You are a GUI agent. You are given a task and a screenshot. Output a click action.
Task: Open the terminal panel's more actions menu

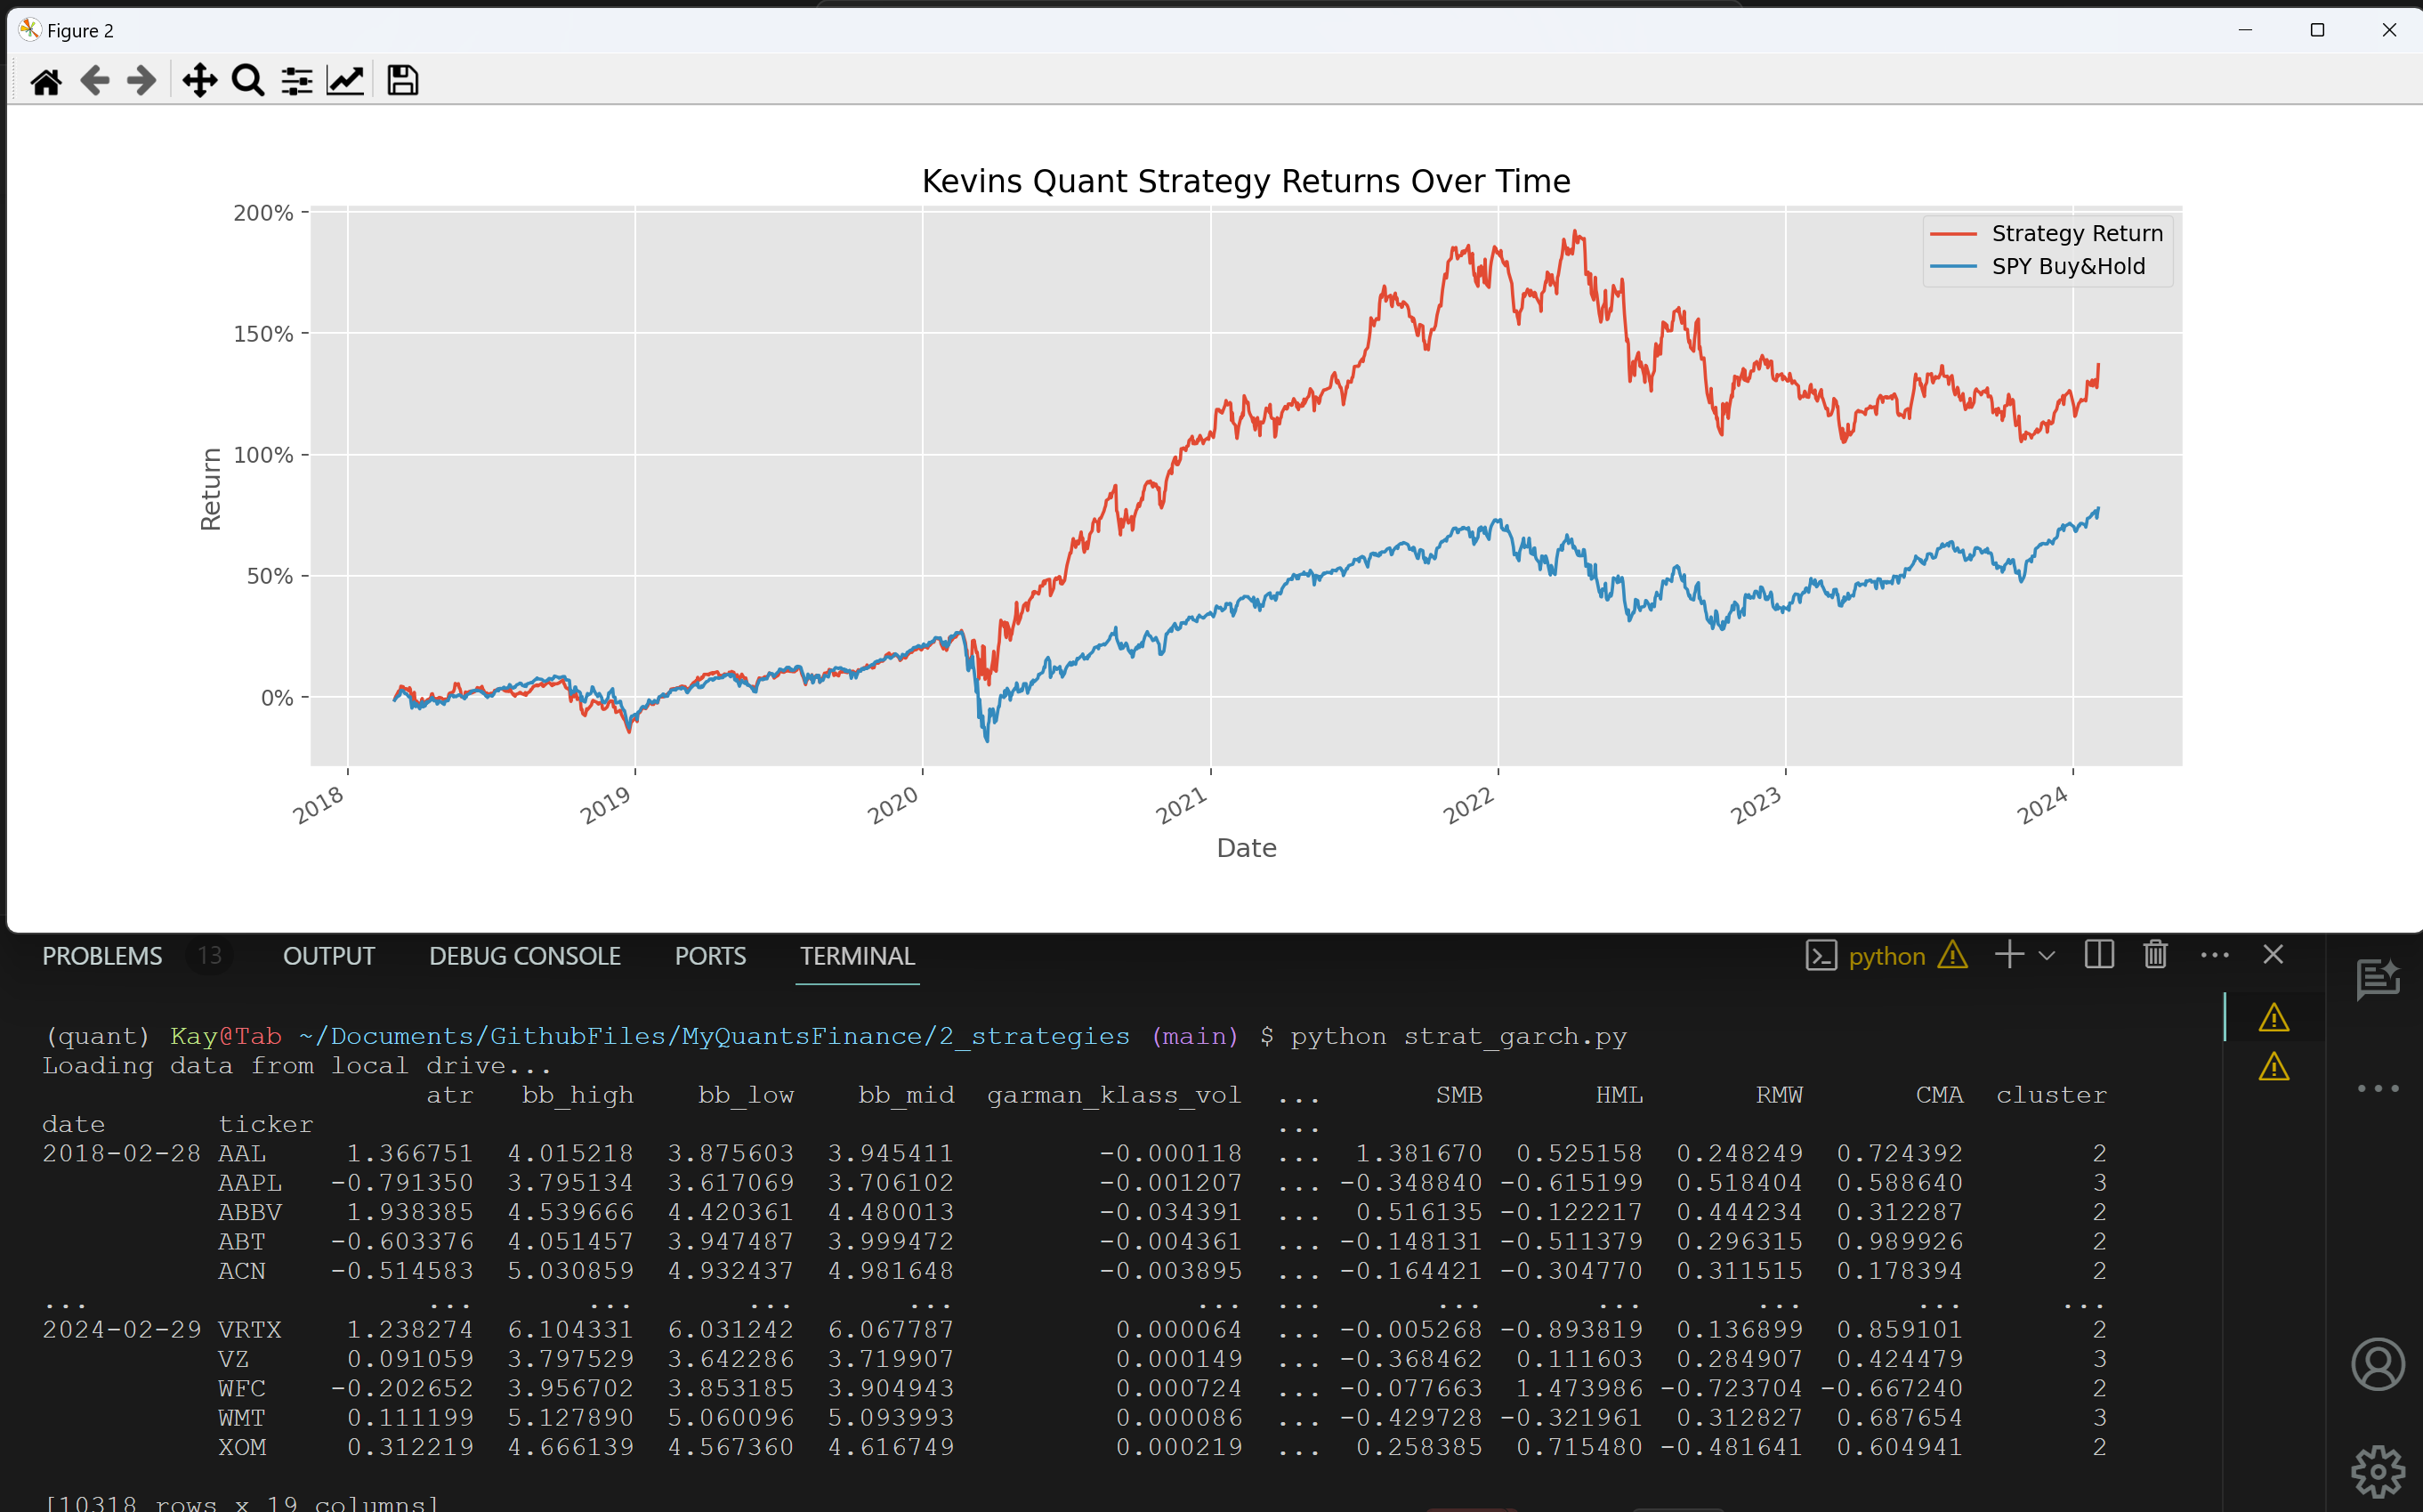(x=2214, y=955)
